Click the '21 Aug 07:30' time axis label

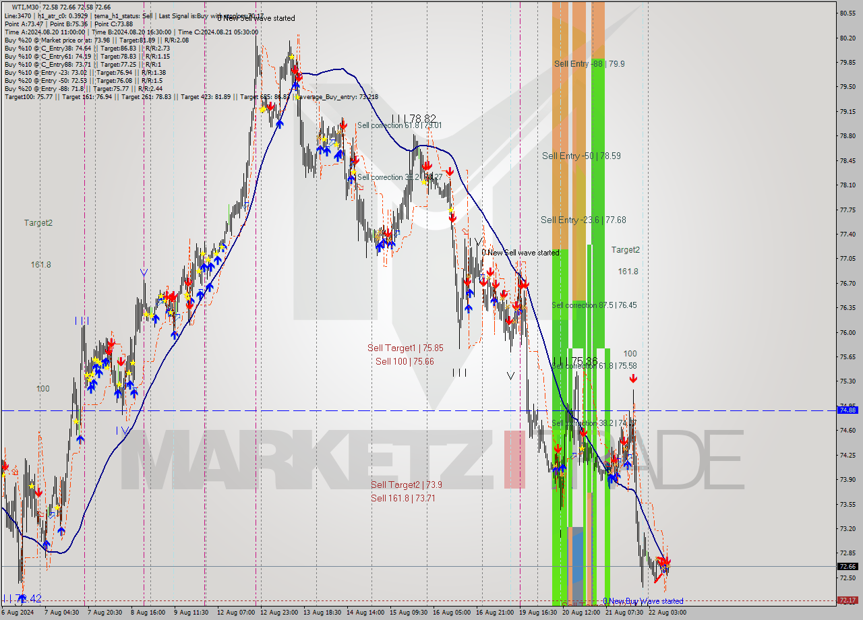624,613
